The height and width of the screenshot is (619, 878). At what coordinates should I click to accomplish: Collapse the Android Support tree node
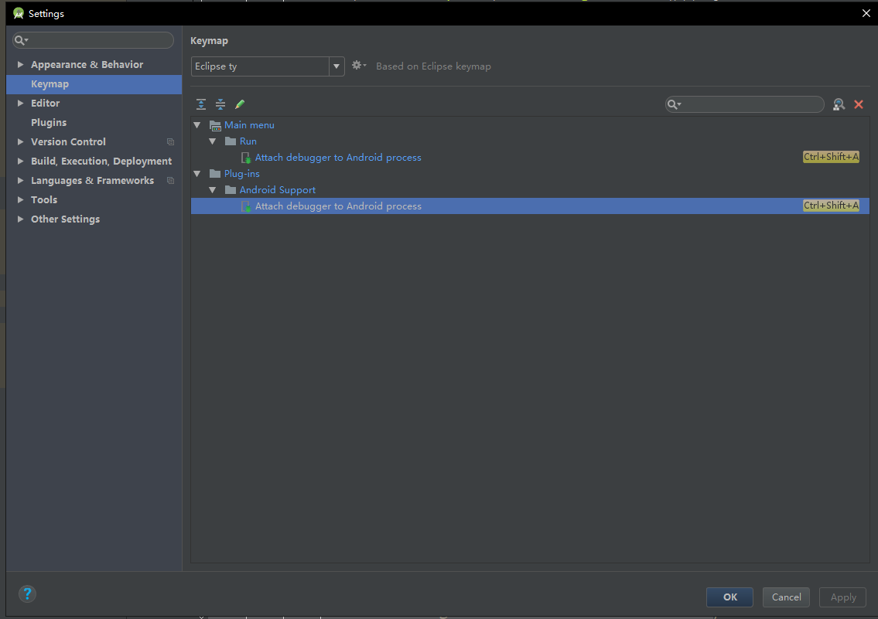(213, 190)
